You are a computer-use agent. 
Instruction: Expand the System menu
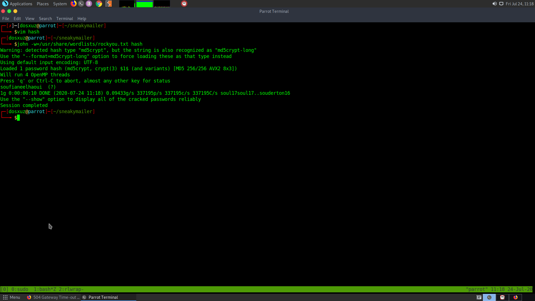pos(60,4)
